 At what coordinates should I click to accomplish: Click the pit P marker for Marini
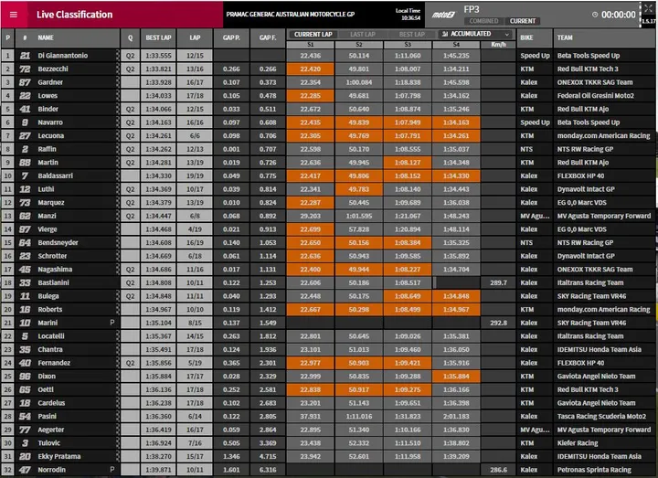(112, 323)
